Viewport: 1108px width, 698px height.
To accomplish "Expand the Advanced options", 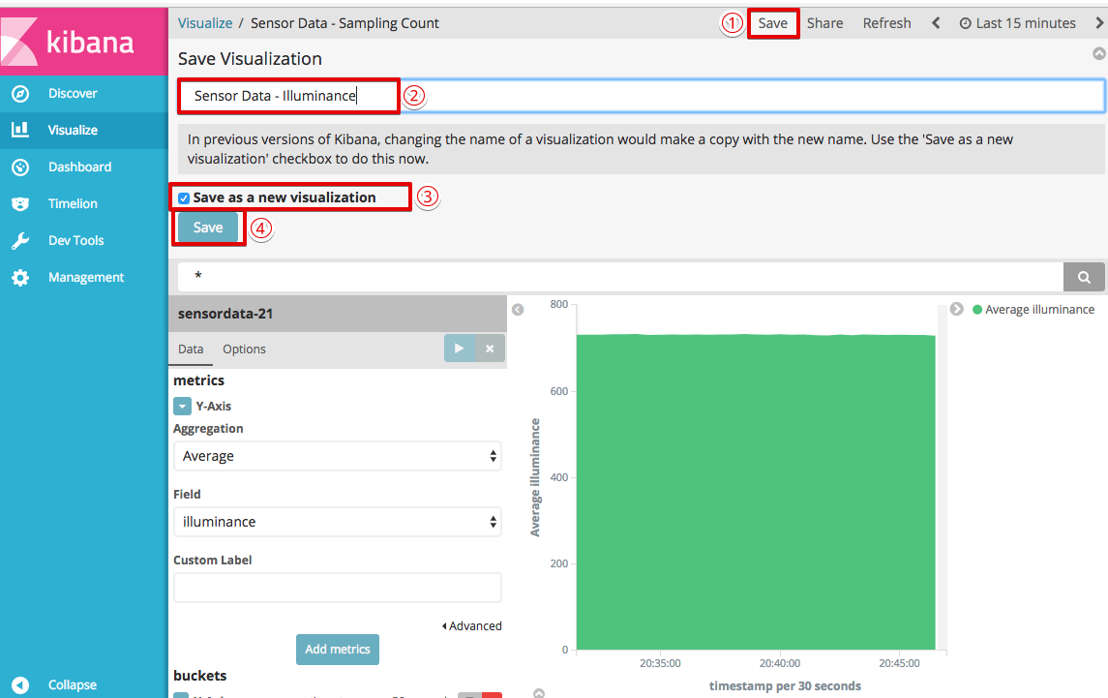I will (x=471, y=625).
